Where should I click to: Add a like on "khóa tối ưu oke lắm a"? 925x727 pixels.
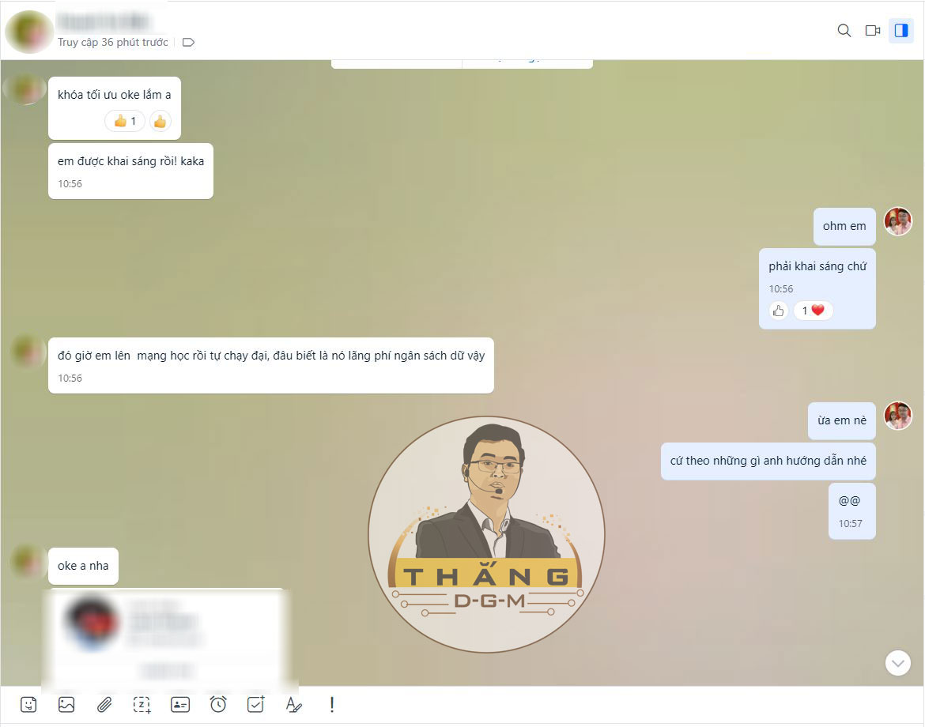160,122
